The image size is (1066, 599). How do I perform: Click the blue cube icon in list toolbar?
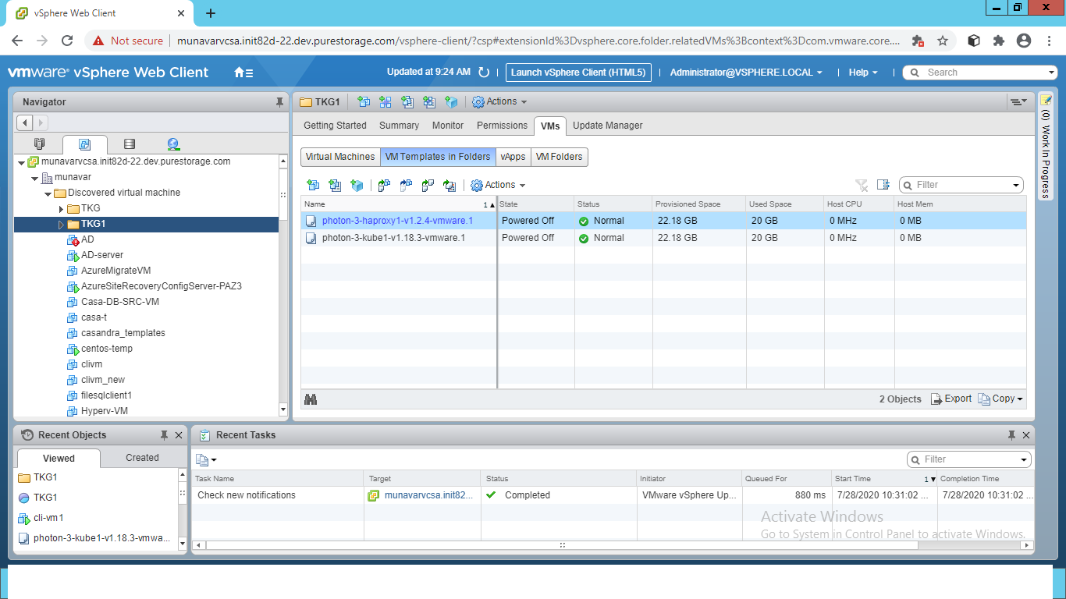357,185
